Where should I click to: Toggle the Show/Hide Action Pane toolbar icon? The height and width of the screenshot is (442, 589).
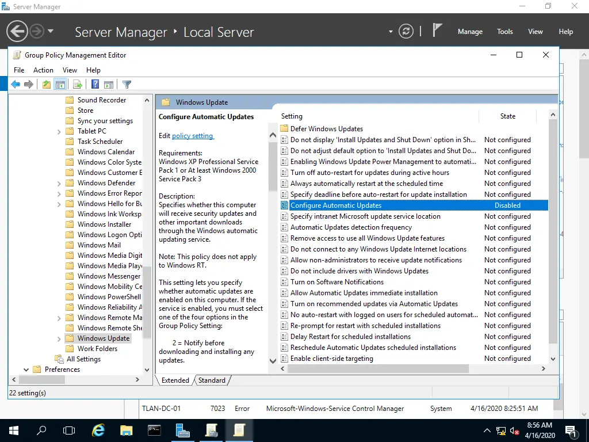[x=109, y=84]
